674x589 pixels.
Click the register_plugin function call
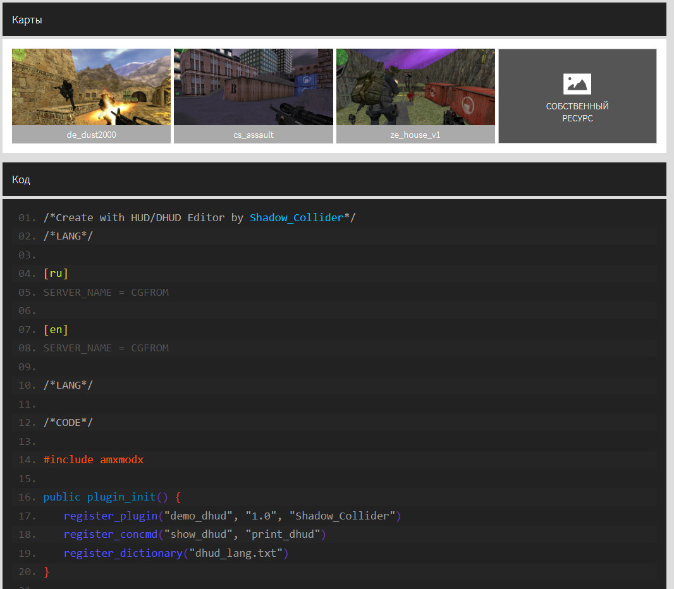[x=110, y=516]
